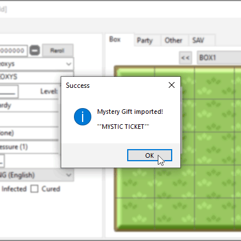The width and height of the screenshot is (241, 241).
Task: Click the ability field showing Pressure (1)
Action: 29,147
